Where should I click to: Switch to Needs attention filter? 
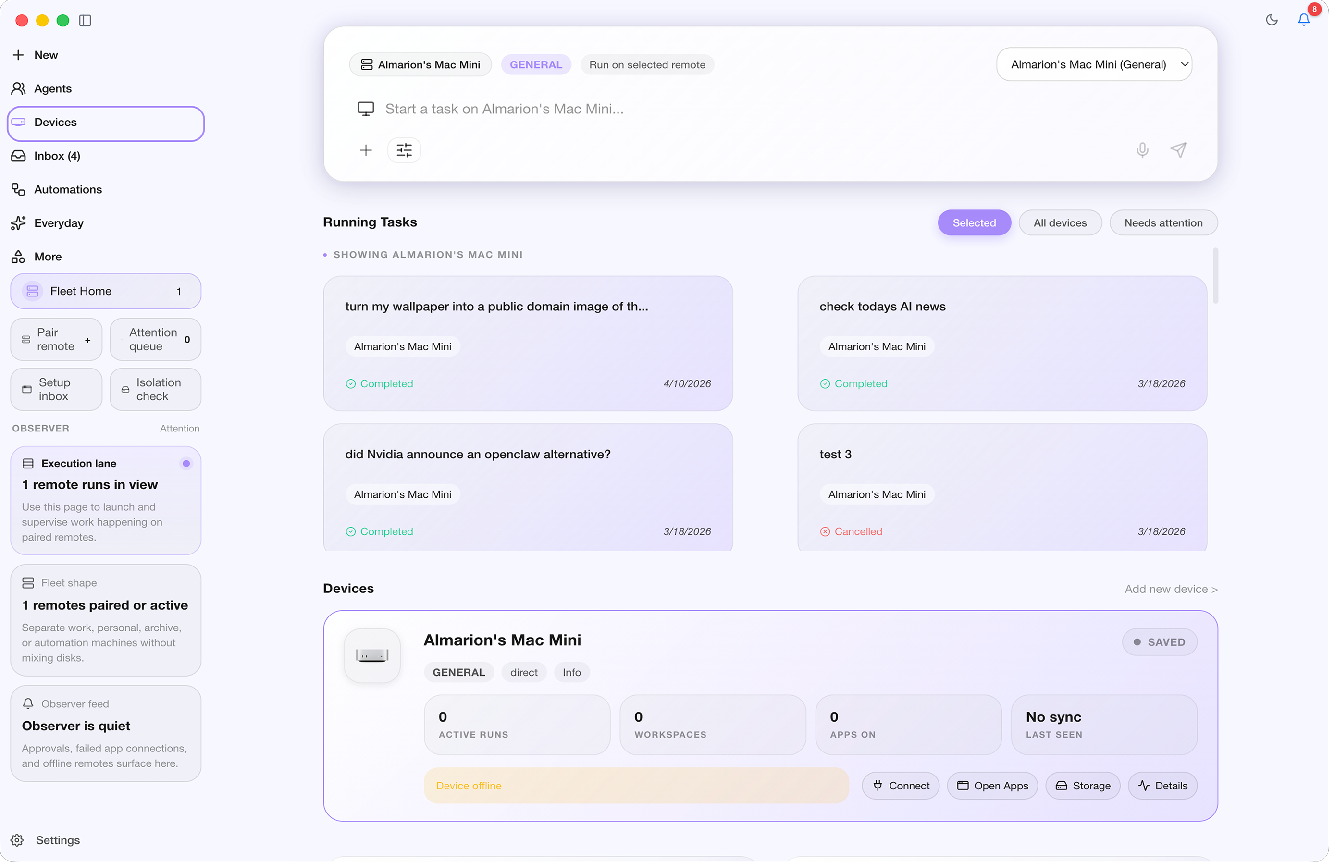coord(1163,223)
